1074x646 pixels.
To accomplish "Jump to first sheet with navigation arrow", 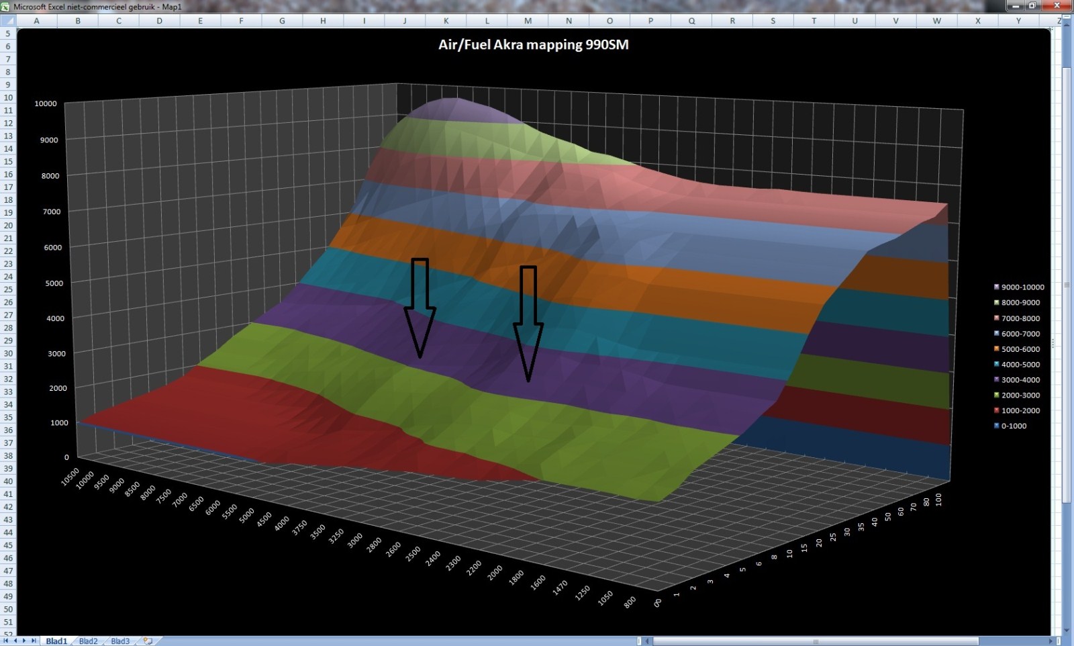I will click(x=7, y=641).
